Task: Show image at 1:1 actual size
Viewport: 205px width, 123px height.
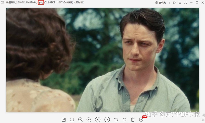Action: [x=72, y=120]
